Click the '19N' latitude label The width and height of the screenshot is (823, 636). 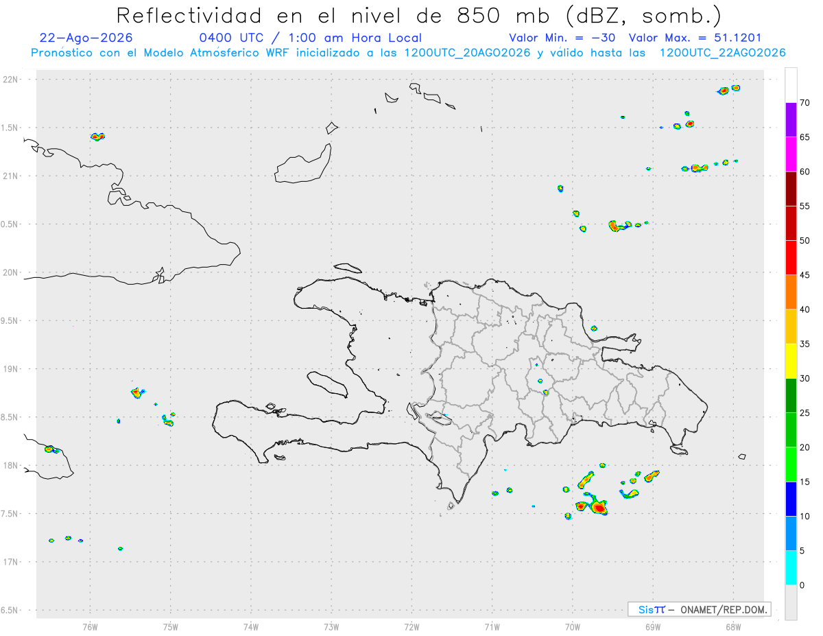[x=10, y=369]
